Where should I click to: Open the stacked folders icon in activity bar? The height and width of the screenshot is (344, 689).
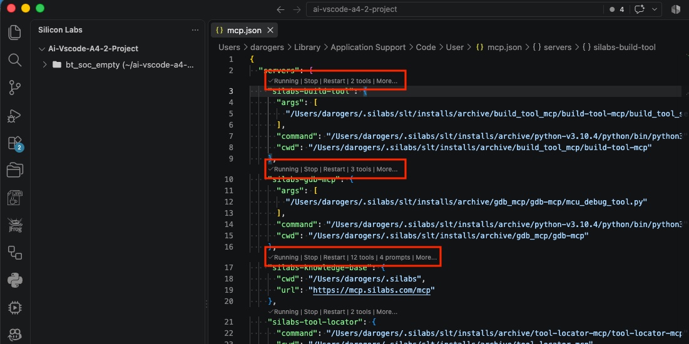(14, 171)
